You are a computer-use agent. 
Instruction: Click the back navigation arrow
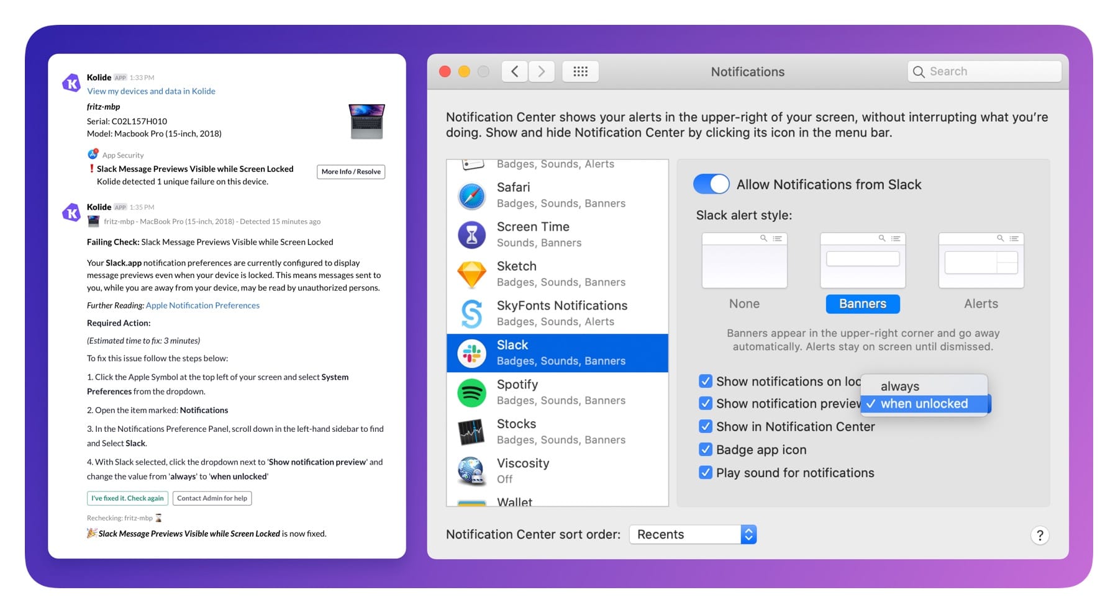pos(514,71)
